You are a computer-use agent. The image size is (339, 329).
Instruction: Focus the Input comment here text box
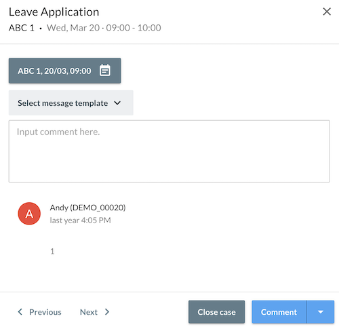click(x=169, y=151)
